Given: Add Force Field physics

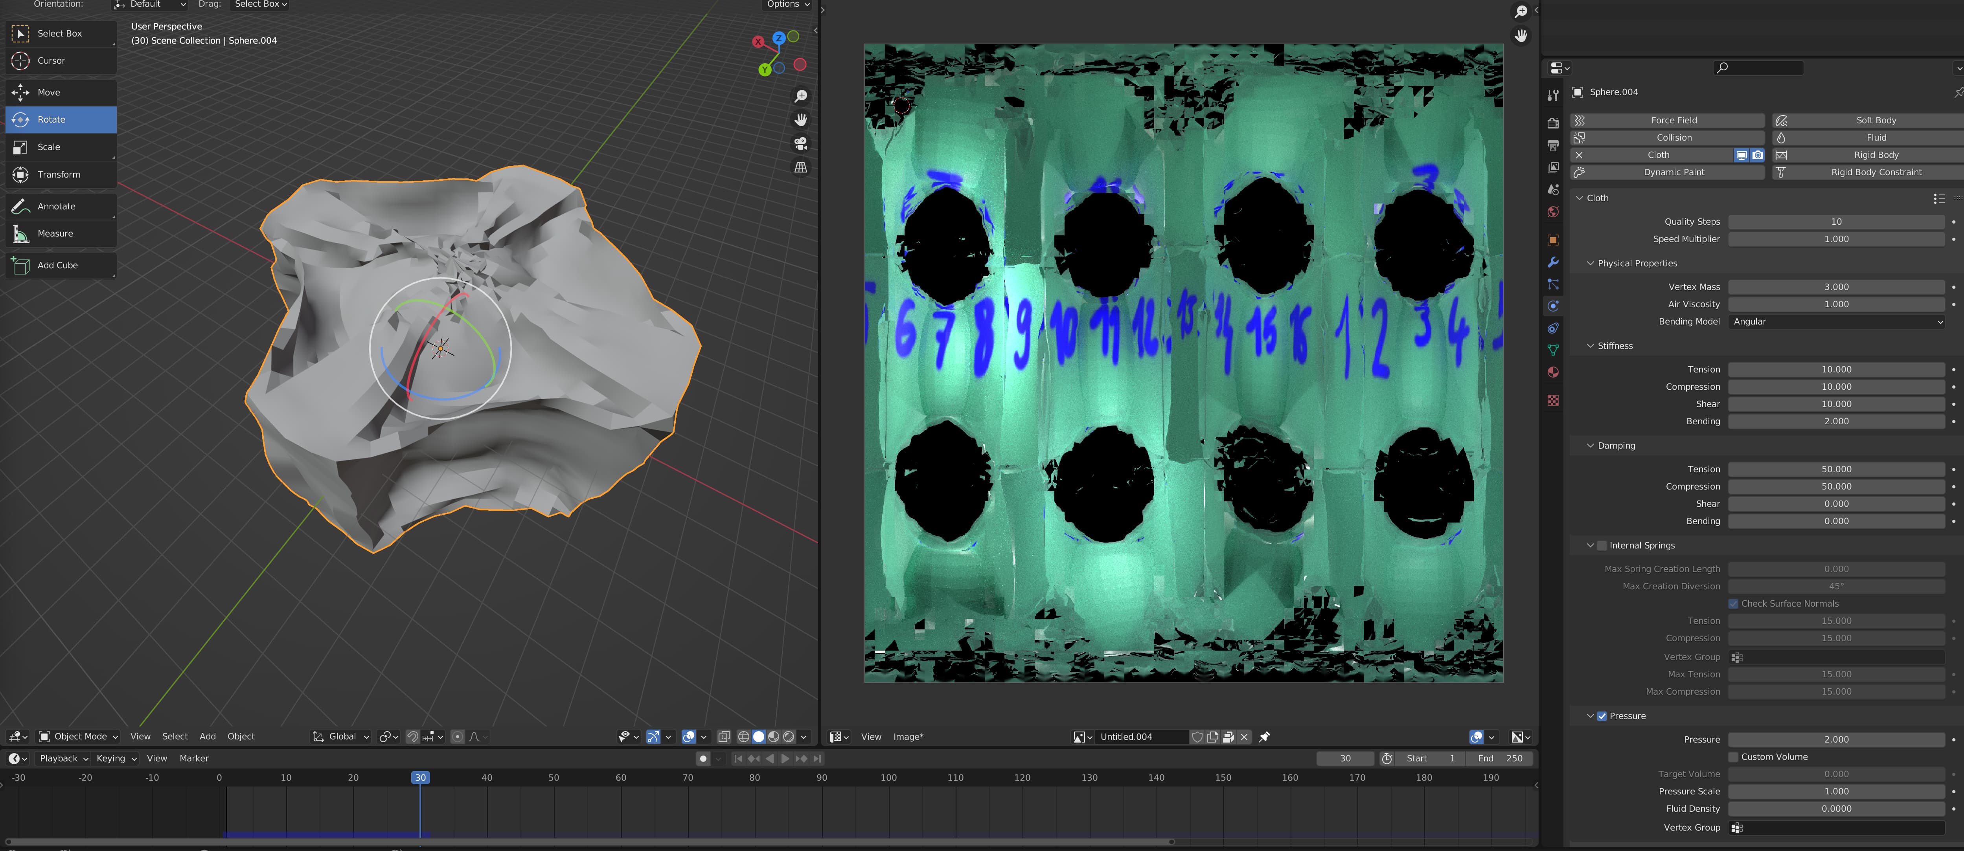Looking at the screenshot, I should pos(1668,120).
